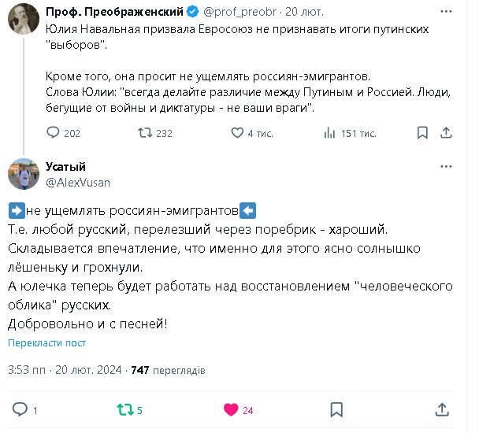479x433 pixels.
Task: Bookmark Усатый's post
Action: (336, 409)
